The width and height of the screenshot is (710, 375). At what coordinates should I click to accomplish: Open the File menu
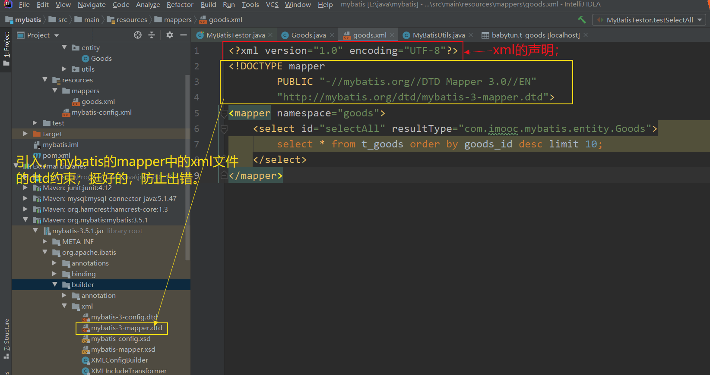coord(24,4)
